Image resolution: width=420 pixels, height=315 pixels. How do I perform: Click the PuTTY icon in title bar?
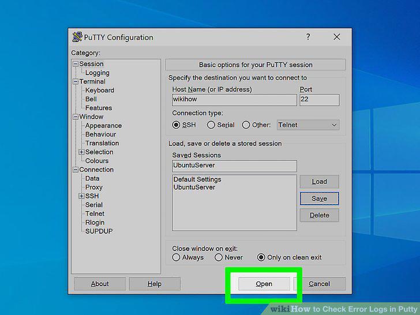(x=77, y=37)
